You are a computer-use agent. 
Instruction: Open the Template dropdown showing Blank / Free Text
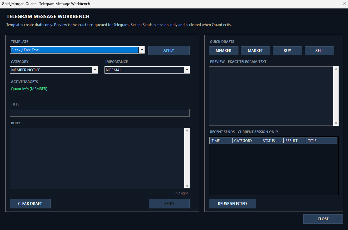click(x=77, y=50)
